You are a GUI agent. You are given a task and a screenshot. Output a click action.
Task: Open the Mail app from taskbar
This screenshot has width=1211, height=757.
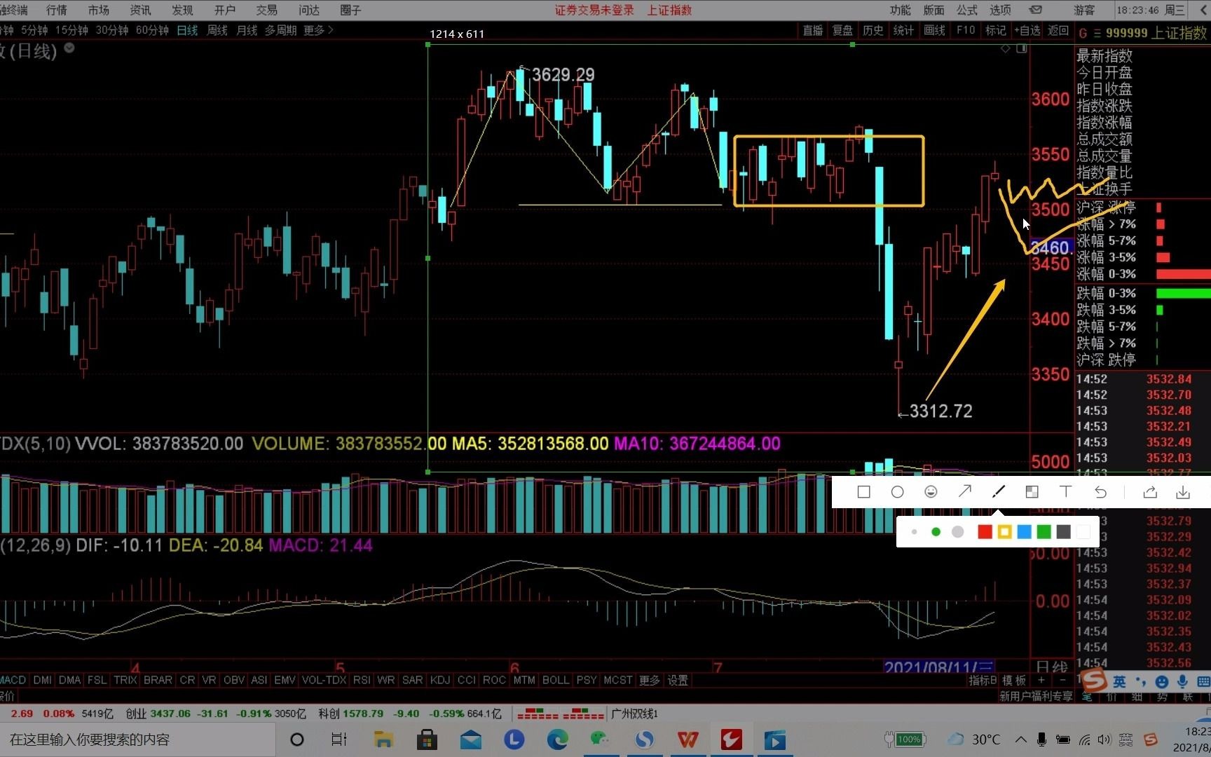471,739
